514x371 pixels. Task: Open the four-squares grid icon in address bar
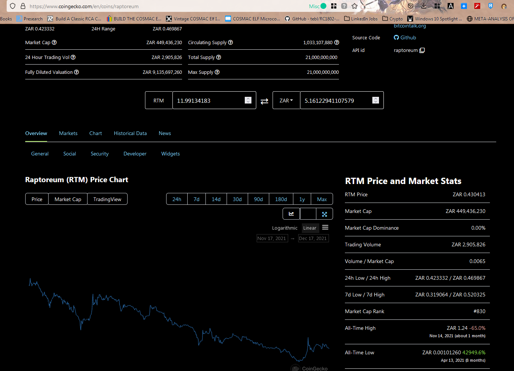tap(334, 6)
